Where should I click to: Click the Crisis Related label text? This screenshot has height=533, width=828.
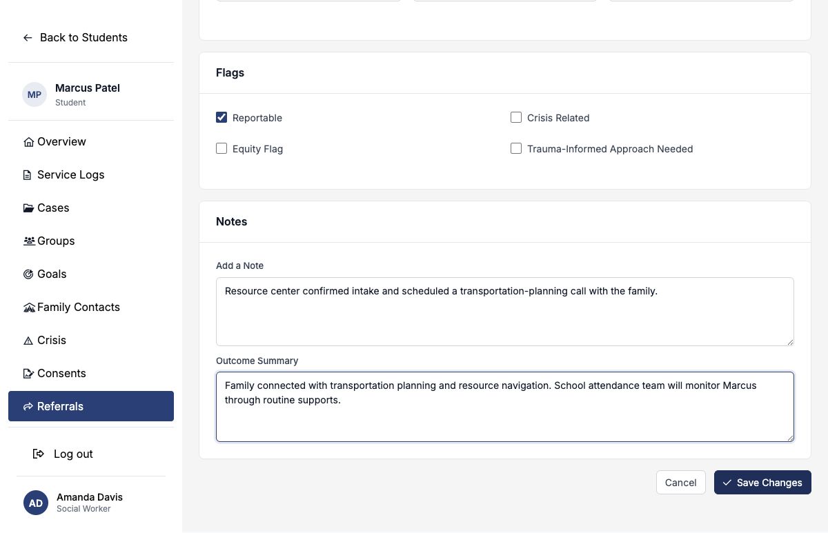(x=558, y=118)
